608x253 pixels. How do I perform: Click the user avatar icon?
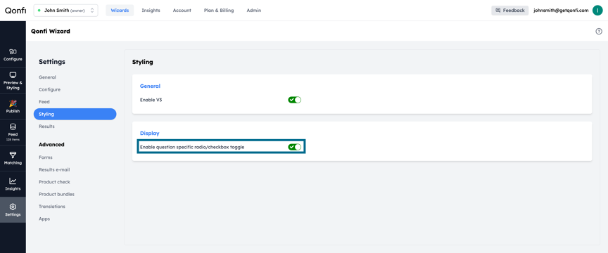point(597,11)
